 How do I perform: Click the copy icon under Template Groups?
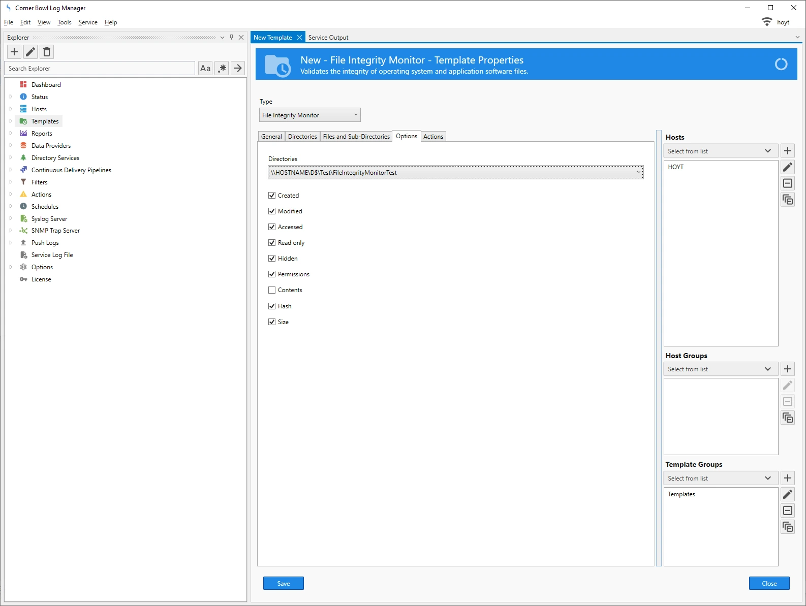788,527
